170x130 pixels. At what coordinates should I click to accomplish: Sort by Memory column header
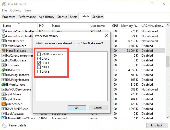[x=130, y=26]
